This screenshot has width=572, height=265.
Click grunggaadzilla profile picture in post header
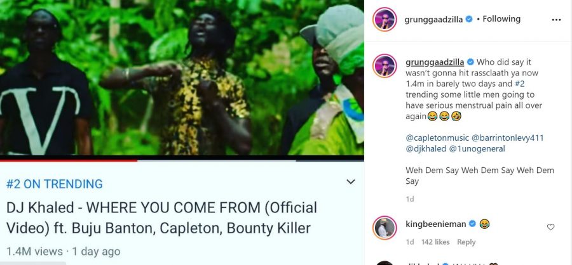click(x=385, y=19)
